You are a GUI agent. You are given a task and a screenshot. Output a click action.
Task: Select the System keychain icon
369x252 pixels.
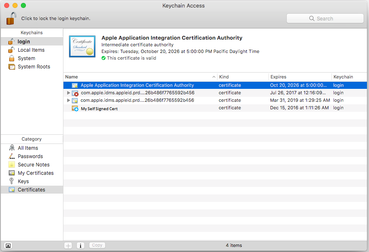click(x=12, y=58)
